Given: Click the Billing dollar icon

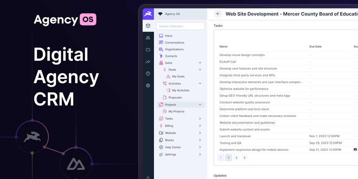Looking at the screenshot, I should [x=161, y=126].
